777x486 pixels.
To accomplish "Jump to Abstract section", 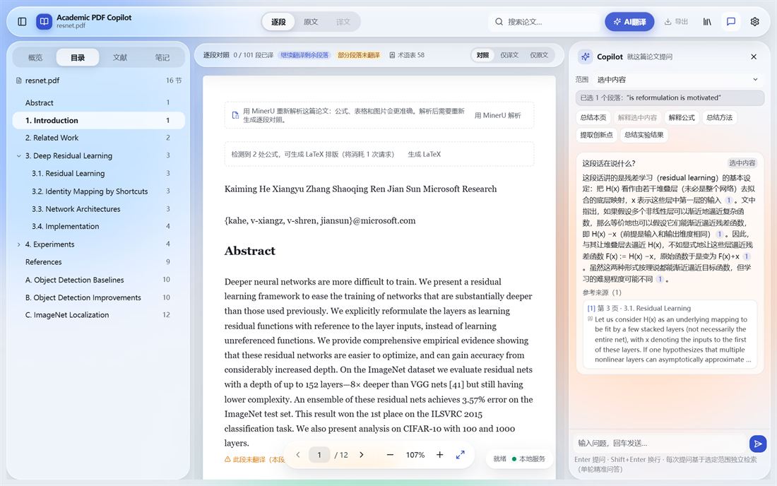I will coord(99,102).
